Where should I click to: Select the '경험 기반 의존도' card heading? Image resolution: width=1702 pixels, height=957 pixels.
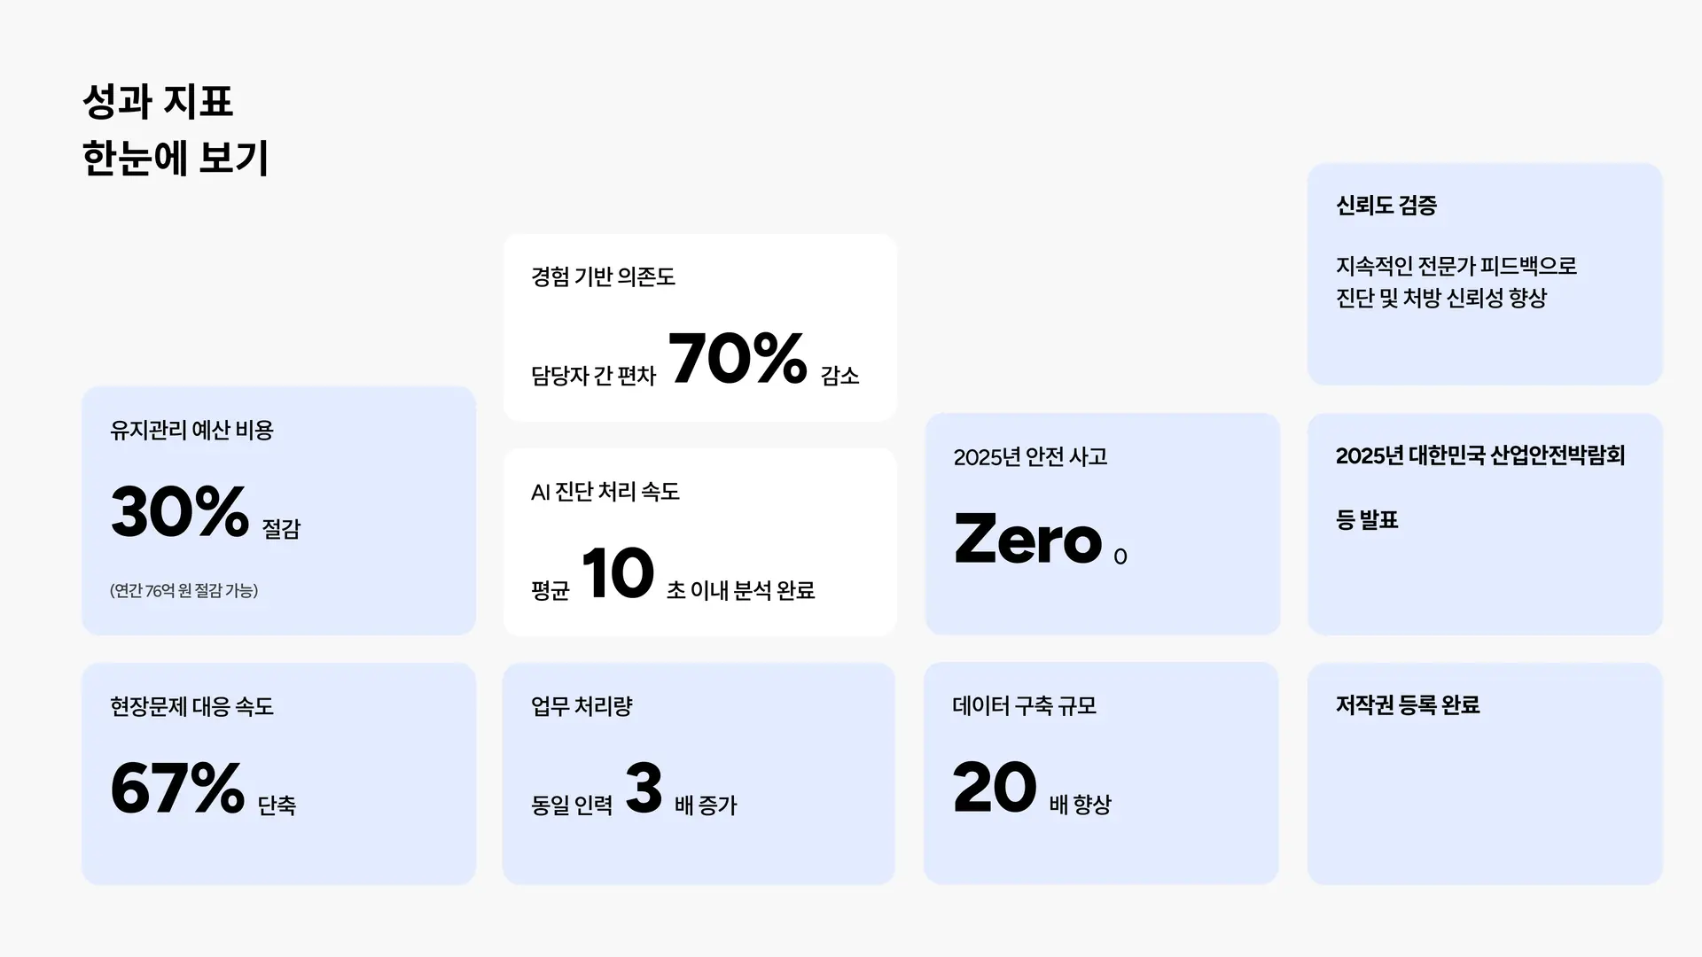[603, 277]
